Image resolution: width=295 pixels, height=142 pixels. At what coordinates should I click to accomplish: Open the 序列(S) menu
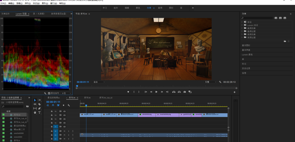pos(28,3)
